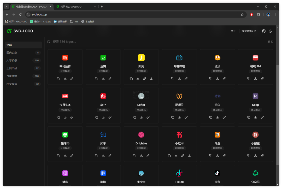Open the Chrome three-dot menu
282x189 pixels.
pyautogui.click(x=275, y=15)
